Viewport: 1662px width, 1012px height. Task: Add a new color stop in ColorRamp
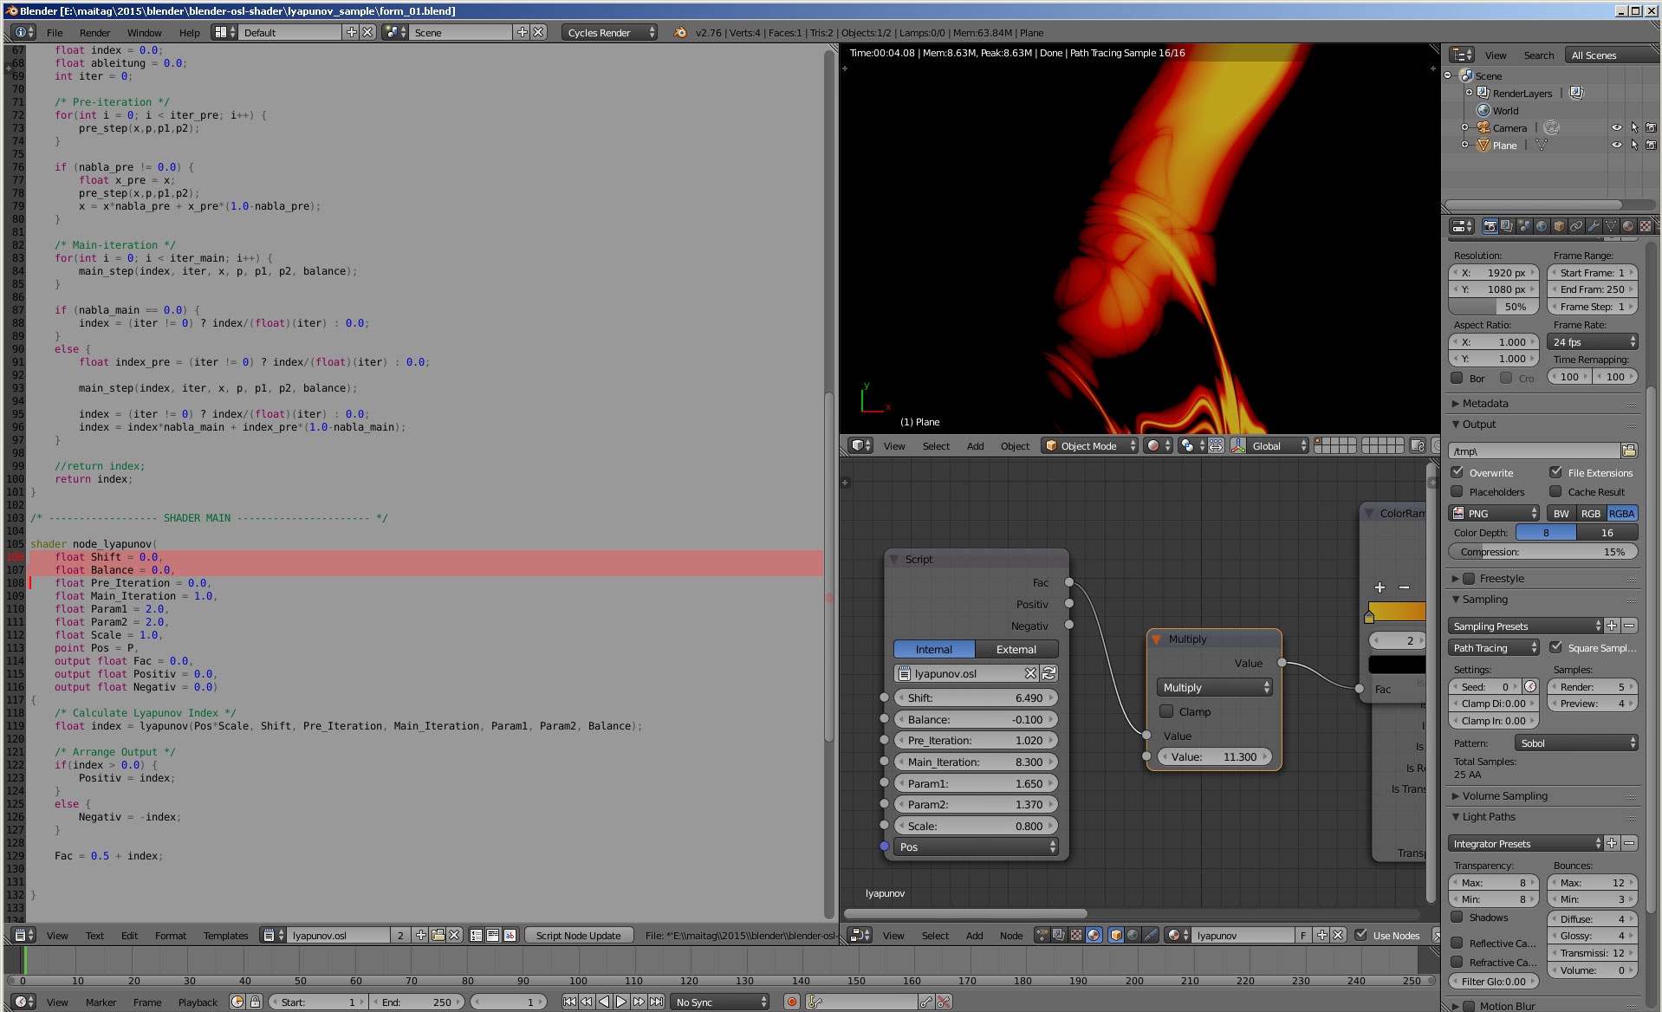1380,587
